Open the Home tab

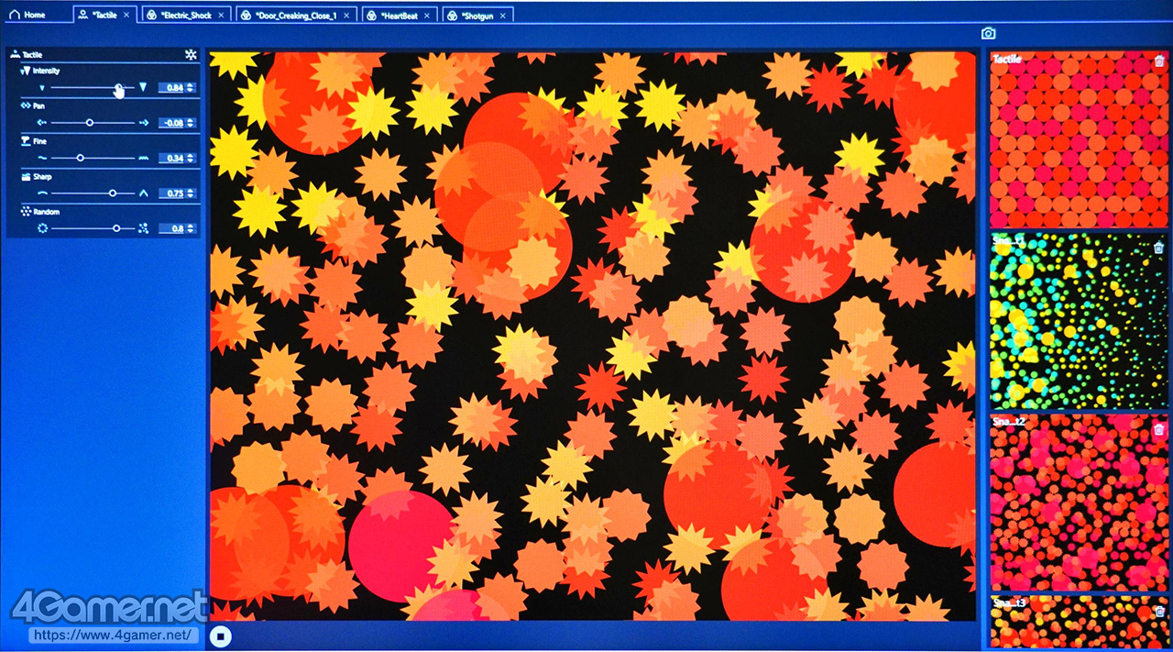click(27, 15)
